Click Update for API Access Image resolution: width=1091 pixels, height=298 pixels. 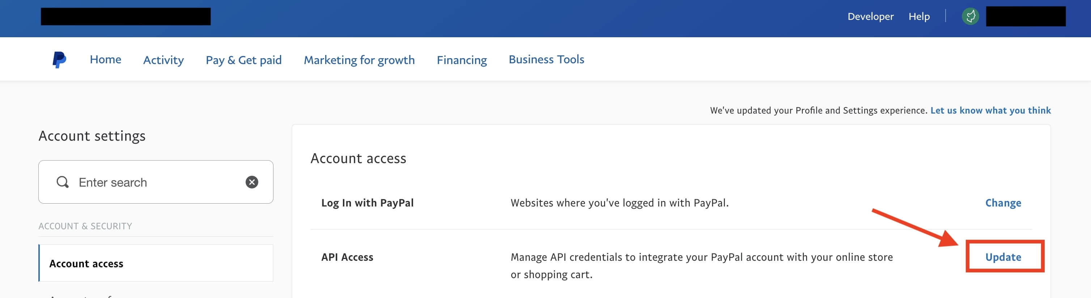click(1004, 257)
